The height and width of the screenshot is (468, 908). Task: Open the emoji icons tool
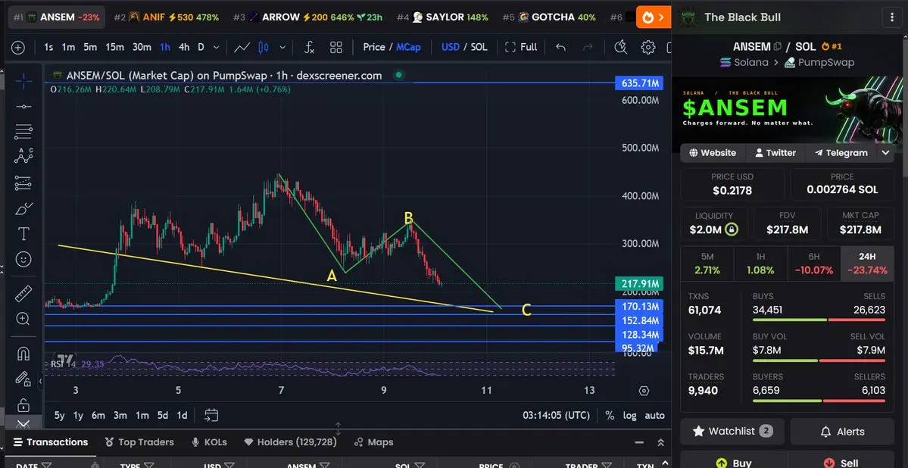click(23, 259)
